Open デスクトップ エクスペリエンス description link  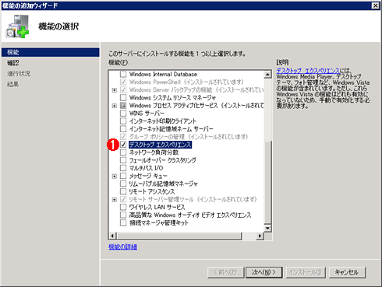click(x=308, y=71)
